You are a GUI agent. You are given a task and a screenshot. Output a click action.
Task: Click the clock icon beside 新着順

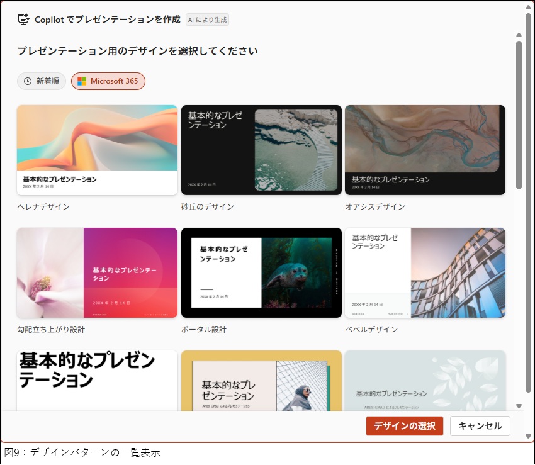click(28, 81)
